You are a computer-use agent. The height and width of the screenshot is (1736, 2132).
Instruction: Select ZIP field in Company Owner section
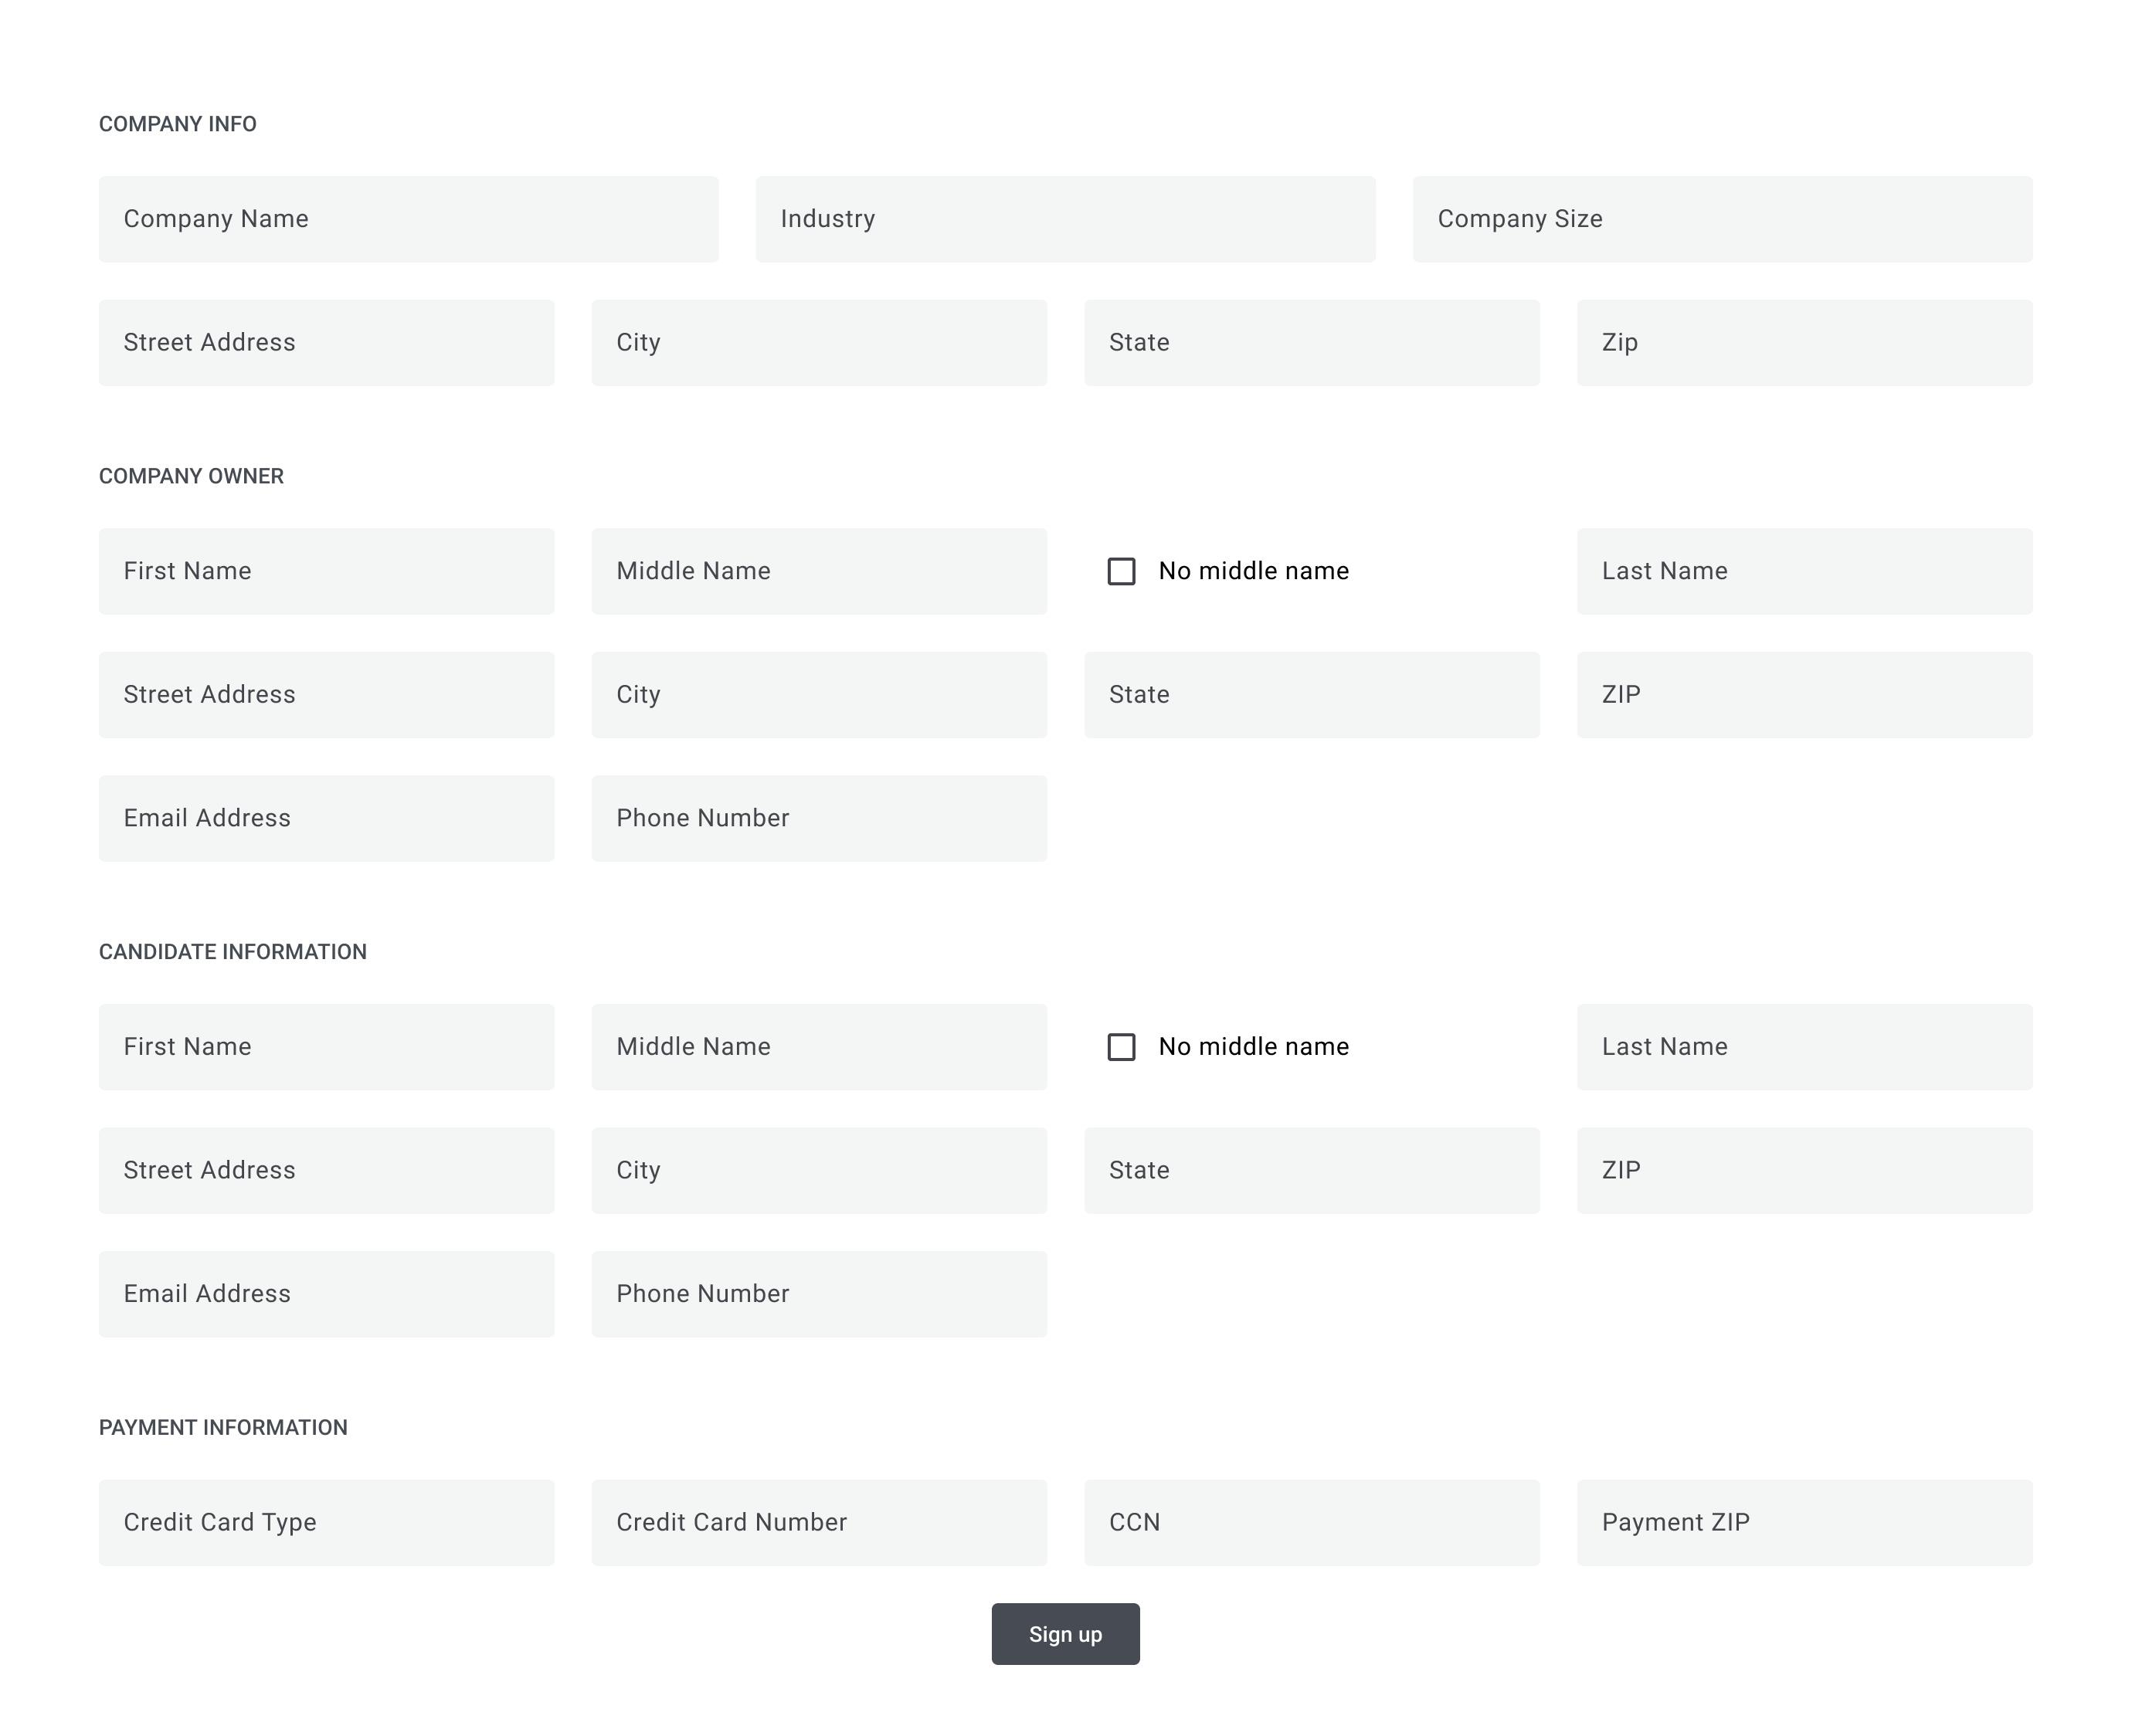click(1805, 695)
